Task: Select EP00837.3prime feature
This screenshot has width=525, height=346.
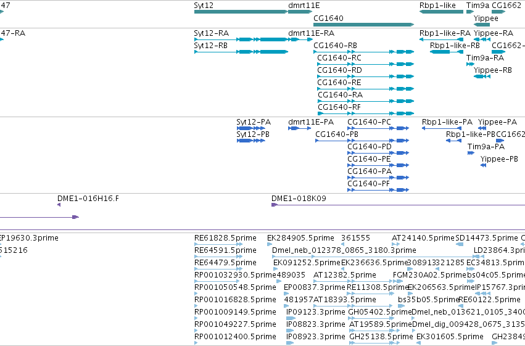Action: pos(286,294)
